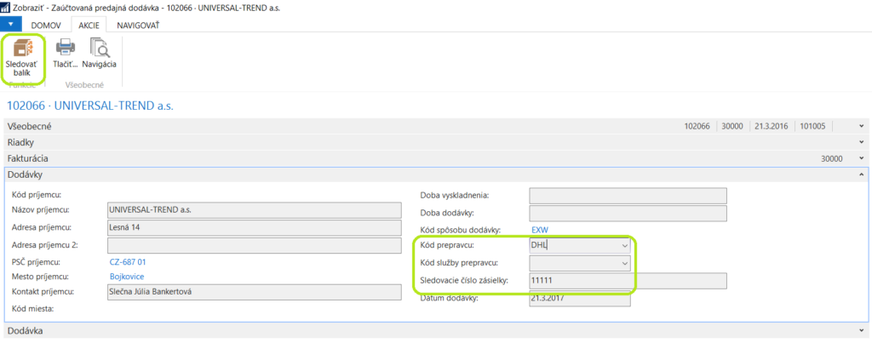Click the Fakturácia section header

(x=436, y=158)
